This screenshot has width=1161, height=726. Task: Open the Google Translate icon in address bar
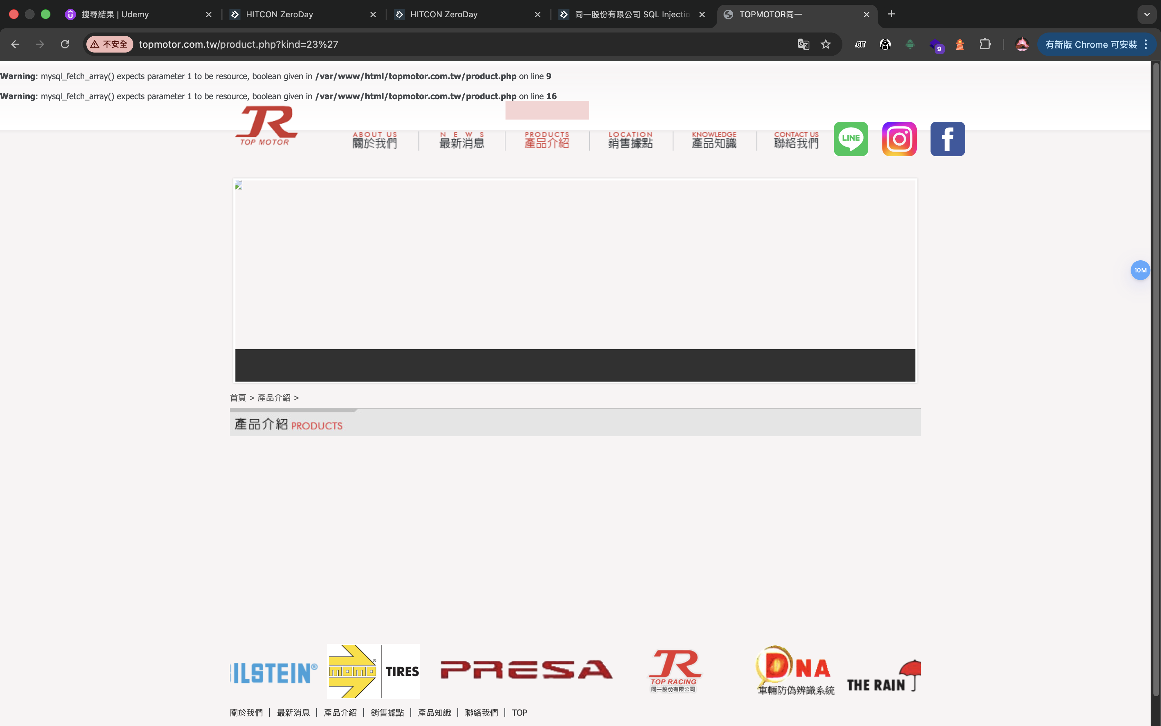pyautogui.click(x=804, y=44)
